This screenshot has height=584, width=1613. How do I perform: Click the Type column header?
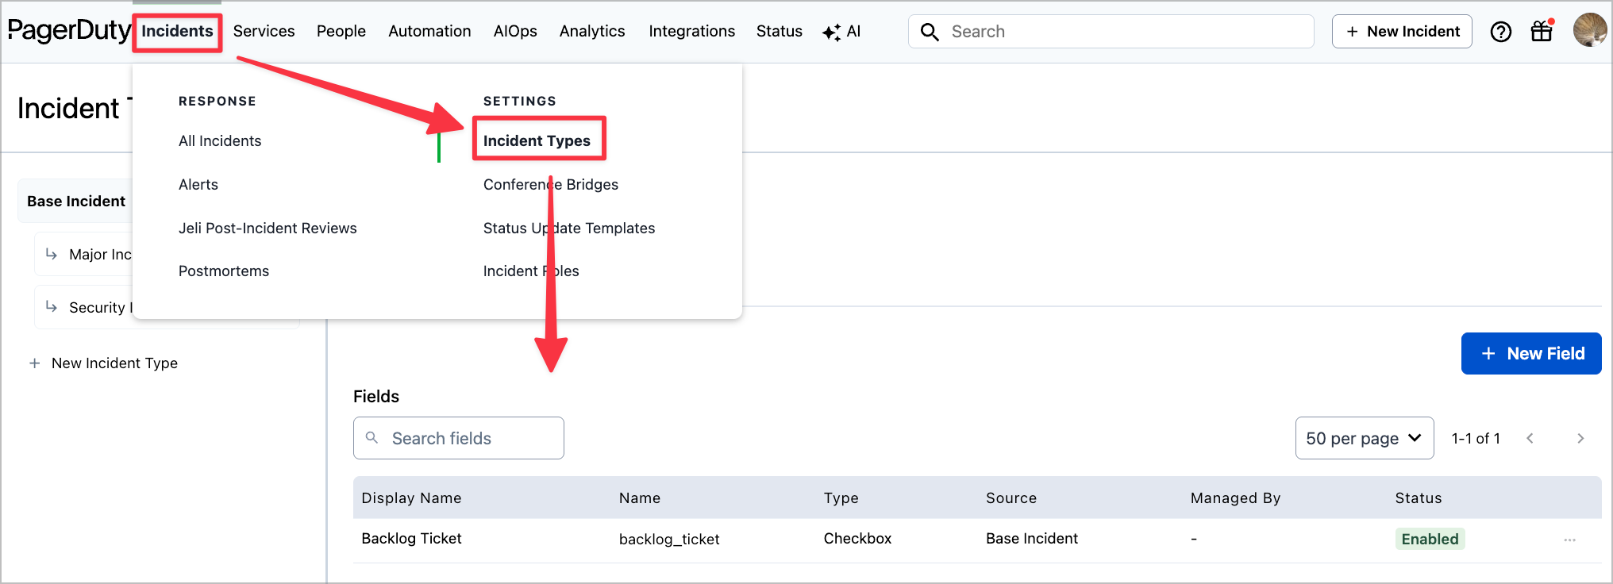(x=841, y=498)
